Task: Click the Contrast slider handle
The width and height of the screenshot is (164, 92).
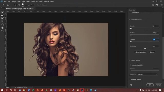Action: 131,41
